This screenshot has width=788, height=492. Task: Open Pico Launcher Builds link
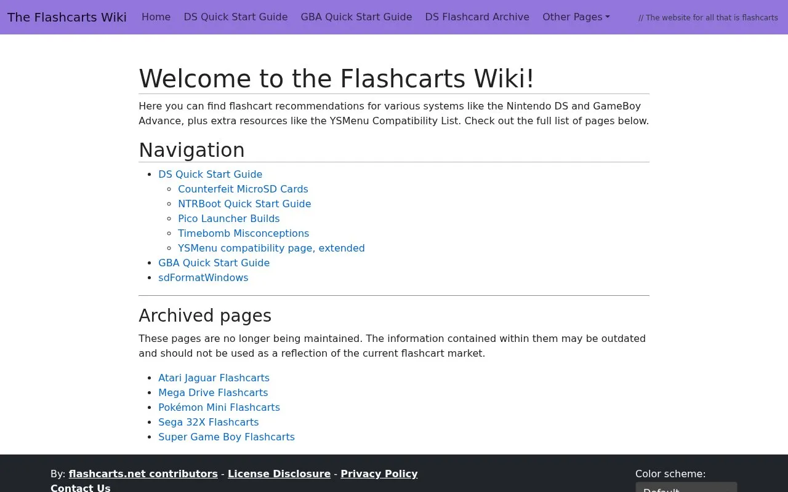(x=229, y=218)
